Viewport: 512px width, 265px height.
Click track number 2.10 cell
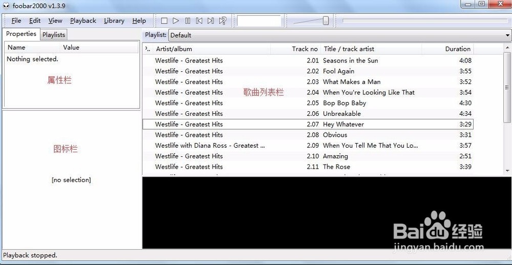[312, 156]
